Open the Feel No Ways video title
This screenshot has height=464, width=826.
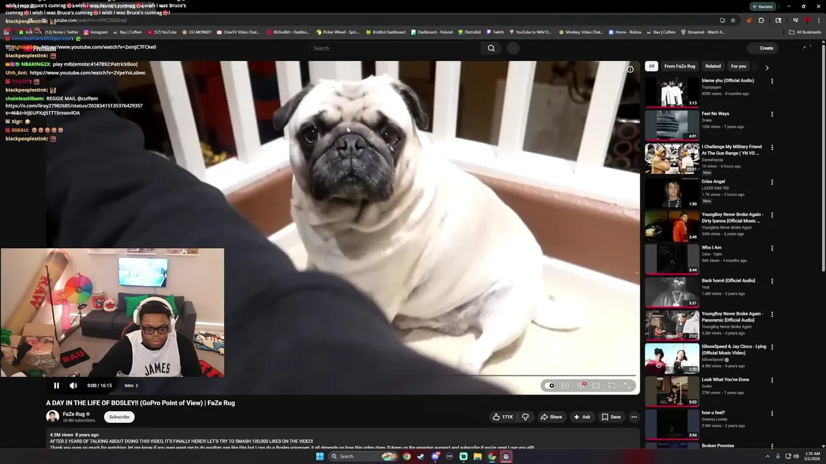coord(716,113)
